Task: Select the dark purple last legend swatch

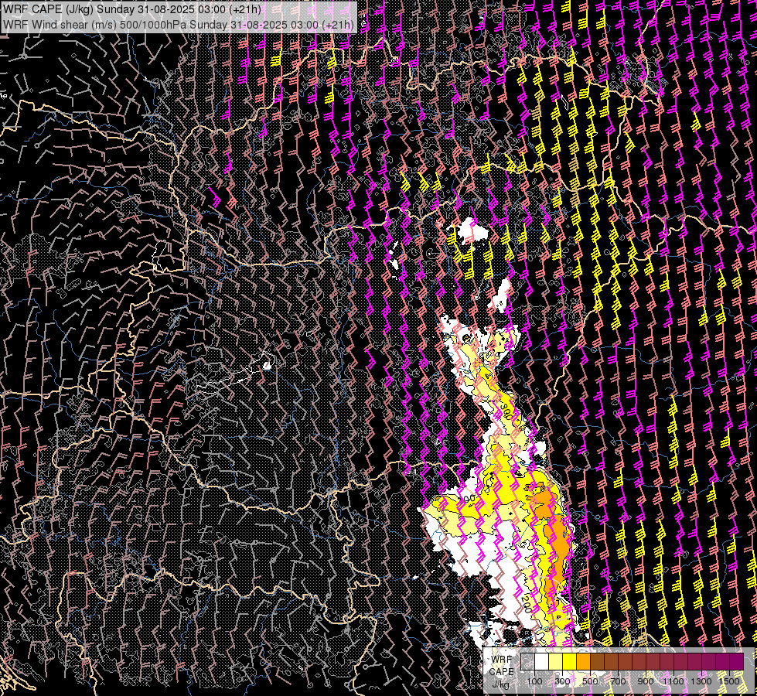Action: click(737, 661)
